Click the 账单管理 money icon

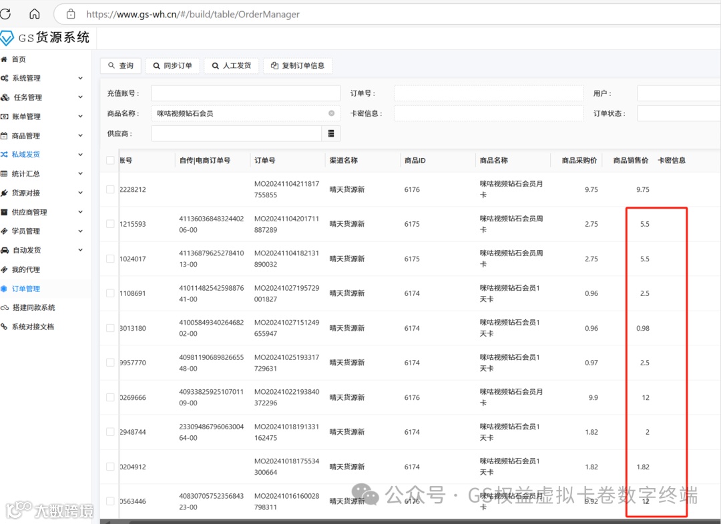point(4,117)
